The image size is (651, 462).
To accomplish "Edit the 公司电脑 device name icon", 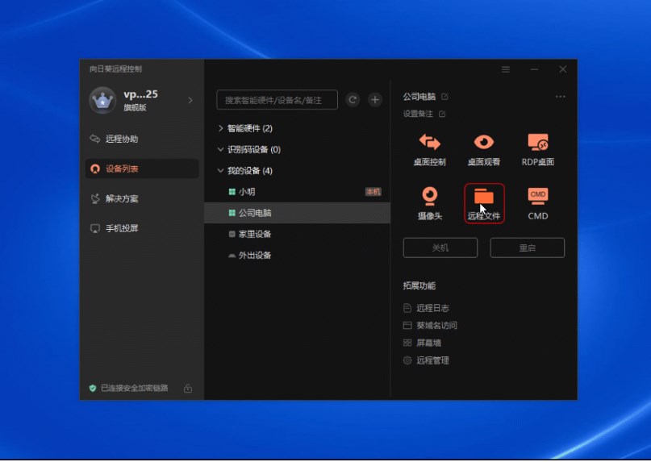I will pos(444,97).
